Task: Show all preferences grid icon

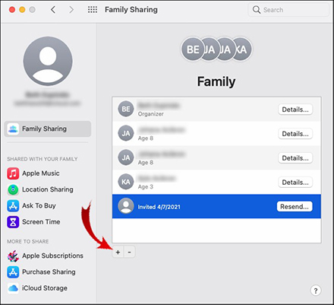Action: (93, 10)
